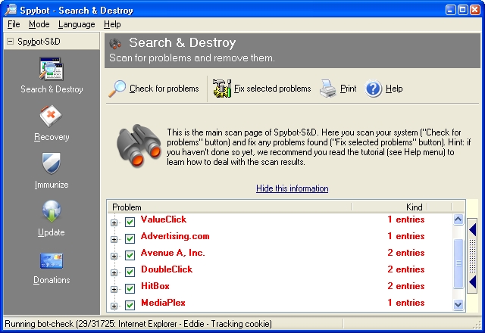Sort results by Problem column header
This screenshot has width=485, height=333.
(227, 207)
